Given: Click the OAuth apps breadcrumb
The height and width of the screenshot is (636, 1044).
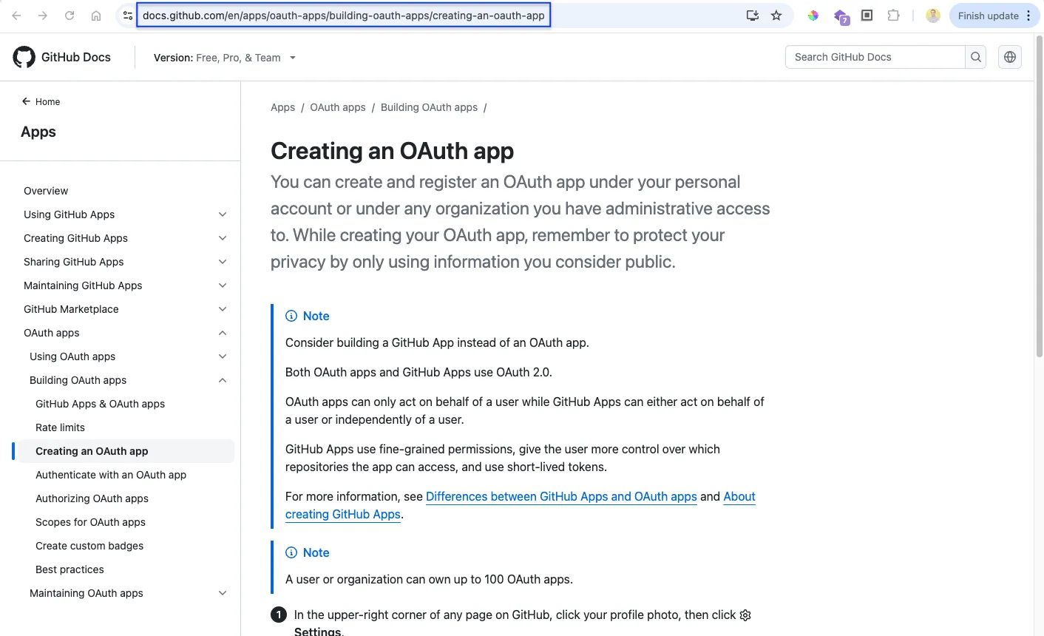Looking at the screenshot, I should [x=338, y=107].
